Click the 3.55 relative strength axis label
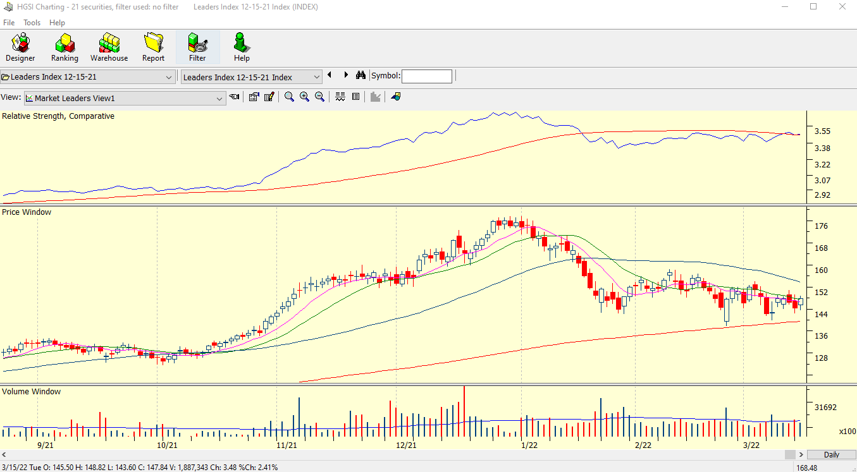The height and width of the screenshot is (472, 857). (823, 131)
